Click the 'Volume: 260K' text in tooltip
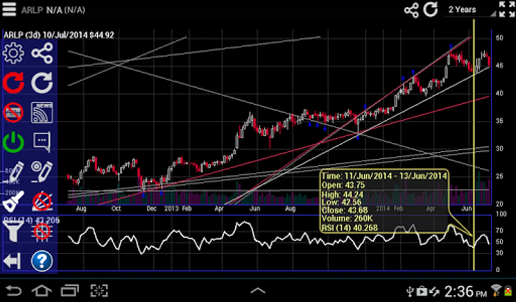Viewport: 516px width, 302px height. (347, 219)
